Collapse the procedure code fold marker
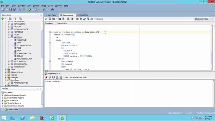Viewport: 215px width, 121px height. point(50,32)
